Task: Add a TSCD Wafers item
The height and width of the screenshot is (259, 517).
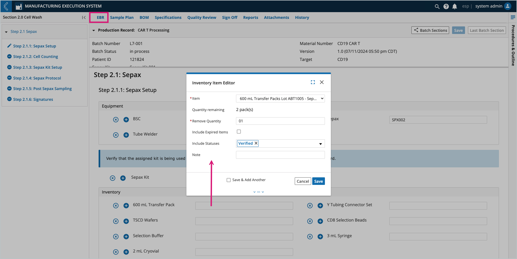Action: pos(126,221)
